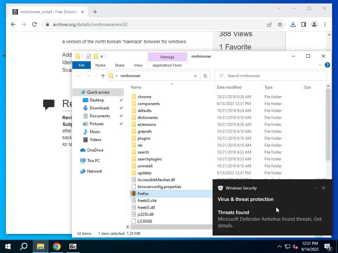This screenshot has height=253, width=338.
Task: Select the components folder
Action: pyautogui.click(x=149, y=104)
